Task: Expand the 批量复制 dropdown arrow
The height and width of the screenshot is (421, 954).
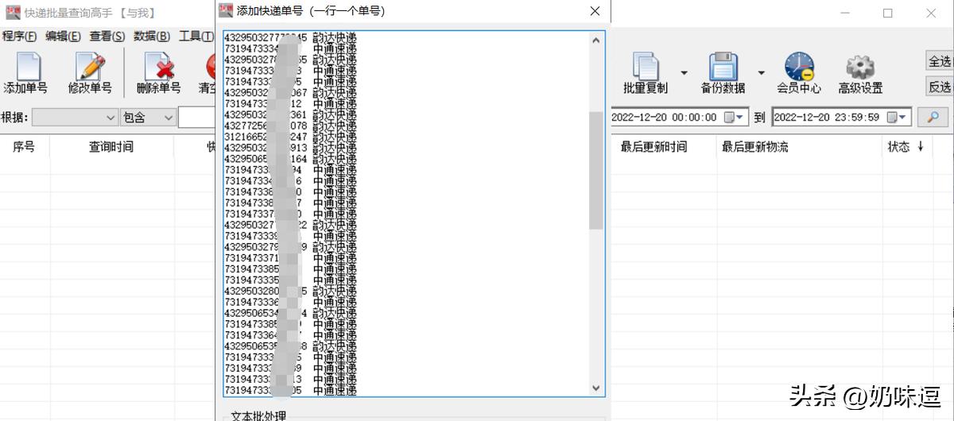Action: [684, 72]
